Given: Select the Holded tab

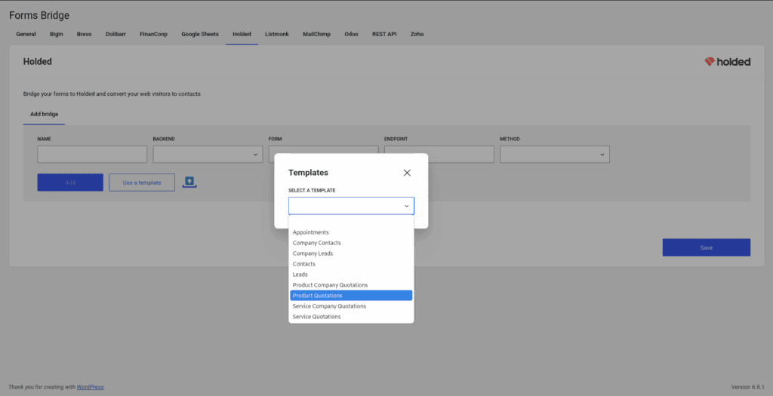Looking at the screenshot, I should point(242,34).
